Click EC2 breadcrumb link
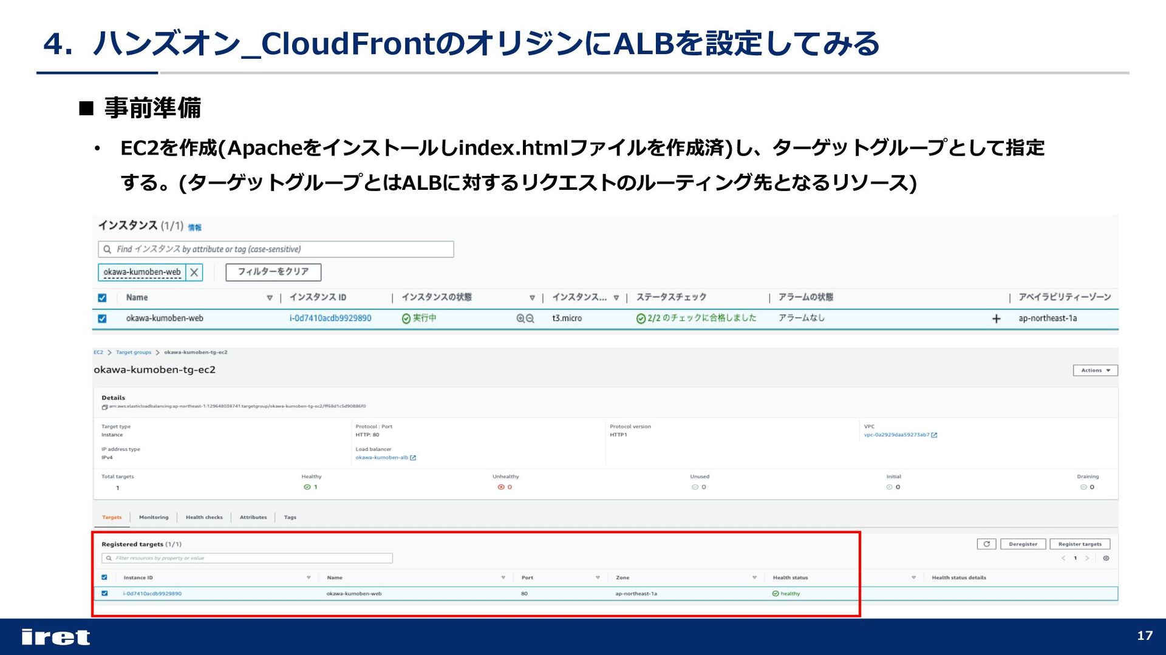The height and width of the screenshot is (655, 1166). pos(98,352)
